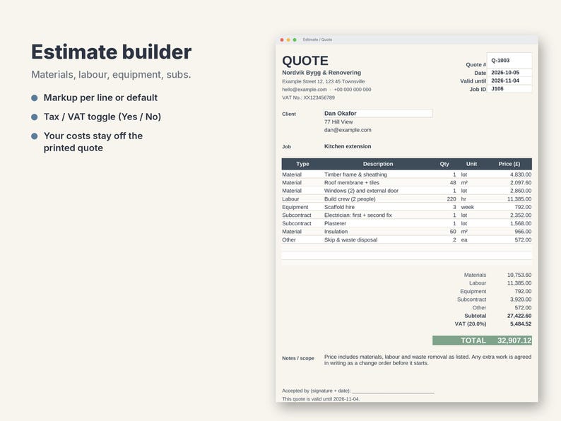Viewport: 561px width, 421px height.
Task: Click the QUOTE heading
Action: click(x=305, y=61)
